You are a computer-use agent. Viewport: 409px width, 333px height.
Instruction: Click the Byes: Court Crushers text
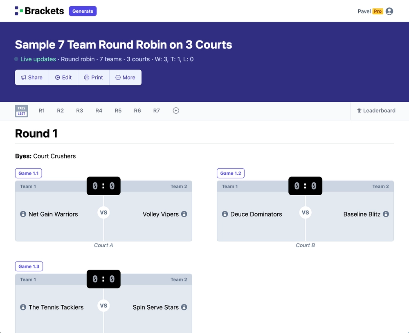pos(45,156)
